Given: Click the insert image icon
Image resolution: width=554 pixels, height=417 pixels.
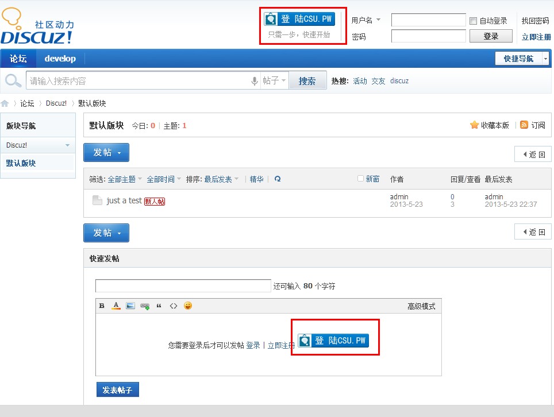Looking at the screenshot, I should [x=130, y=306].
